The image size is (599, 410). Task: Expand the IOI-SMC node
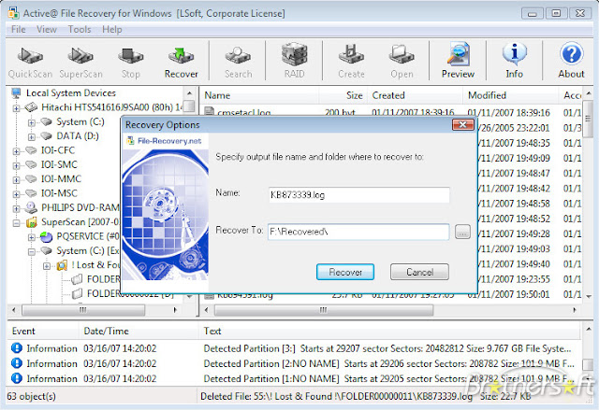[x=16, y=165]
